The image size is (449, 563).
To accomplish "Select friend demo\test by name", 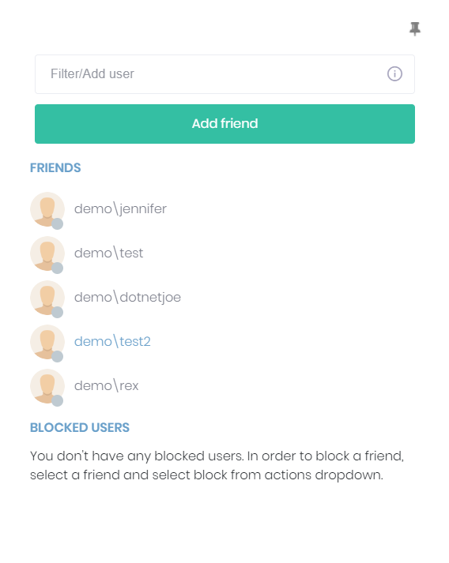I will pyautogui.click(x=108, y=253).
